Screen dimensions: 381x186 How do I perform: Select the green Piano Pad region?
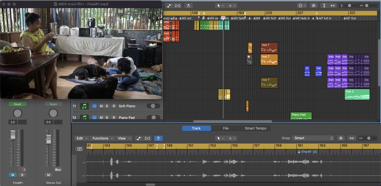click(x=301, y=115)
